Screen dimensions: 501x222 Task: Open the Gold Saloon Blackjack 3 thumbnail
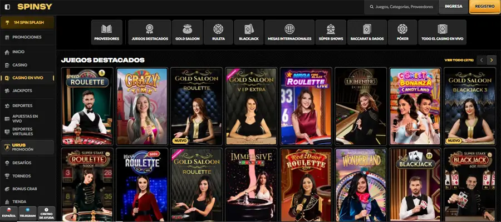coord(470,107)
